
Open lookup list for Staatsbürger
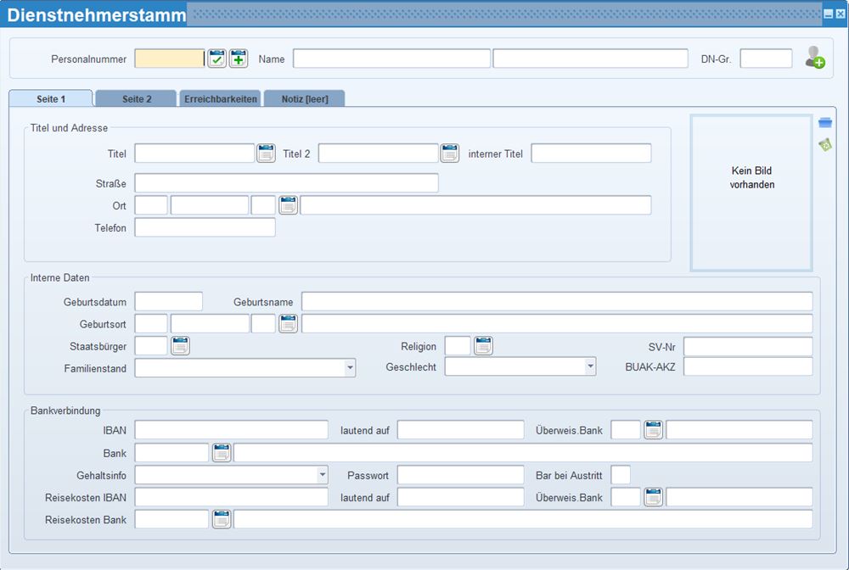tap(180, 345)
